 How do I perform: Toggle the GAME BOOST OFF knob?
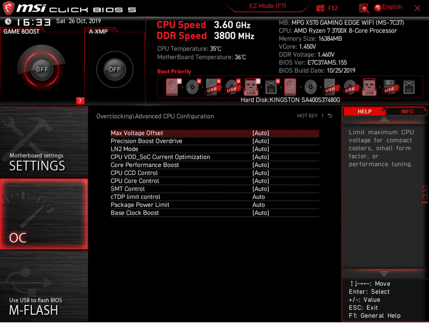pyautogui.click(x=41, y=69)
